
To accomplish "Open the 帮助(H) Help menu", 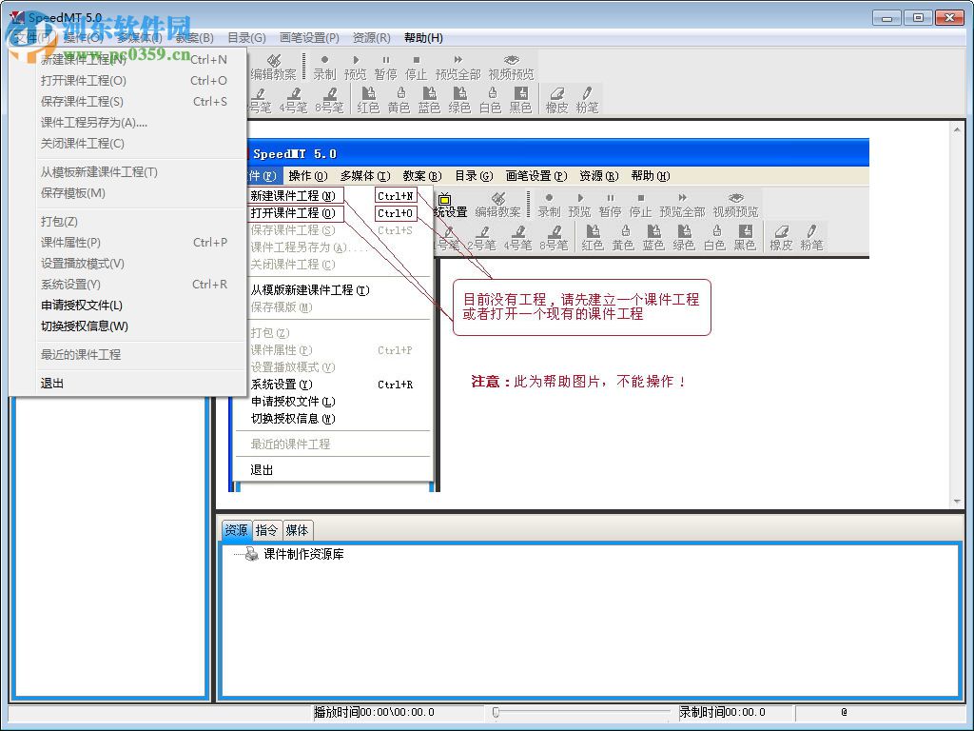I will point(424,38).
